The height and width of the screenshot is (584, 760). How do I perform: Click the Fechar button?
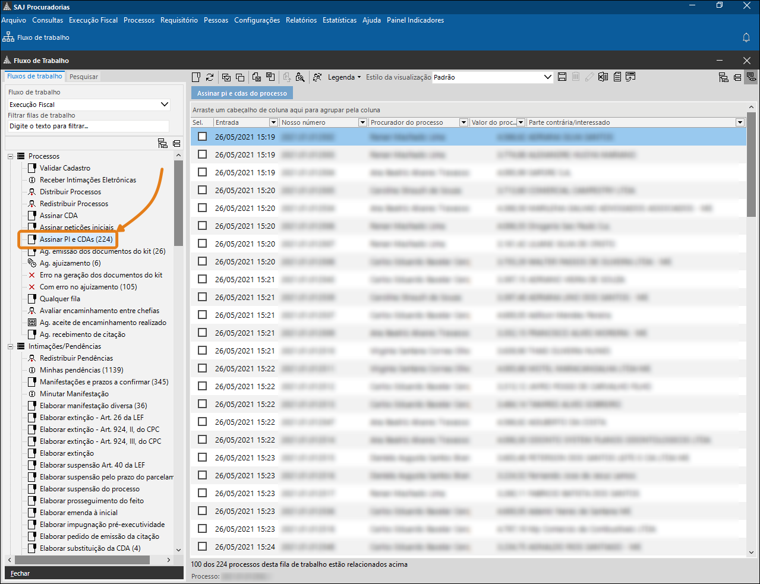coord(20,573)
